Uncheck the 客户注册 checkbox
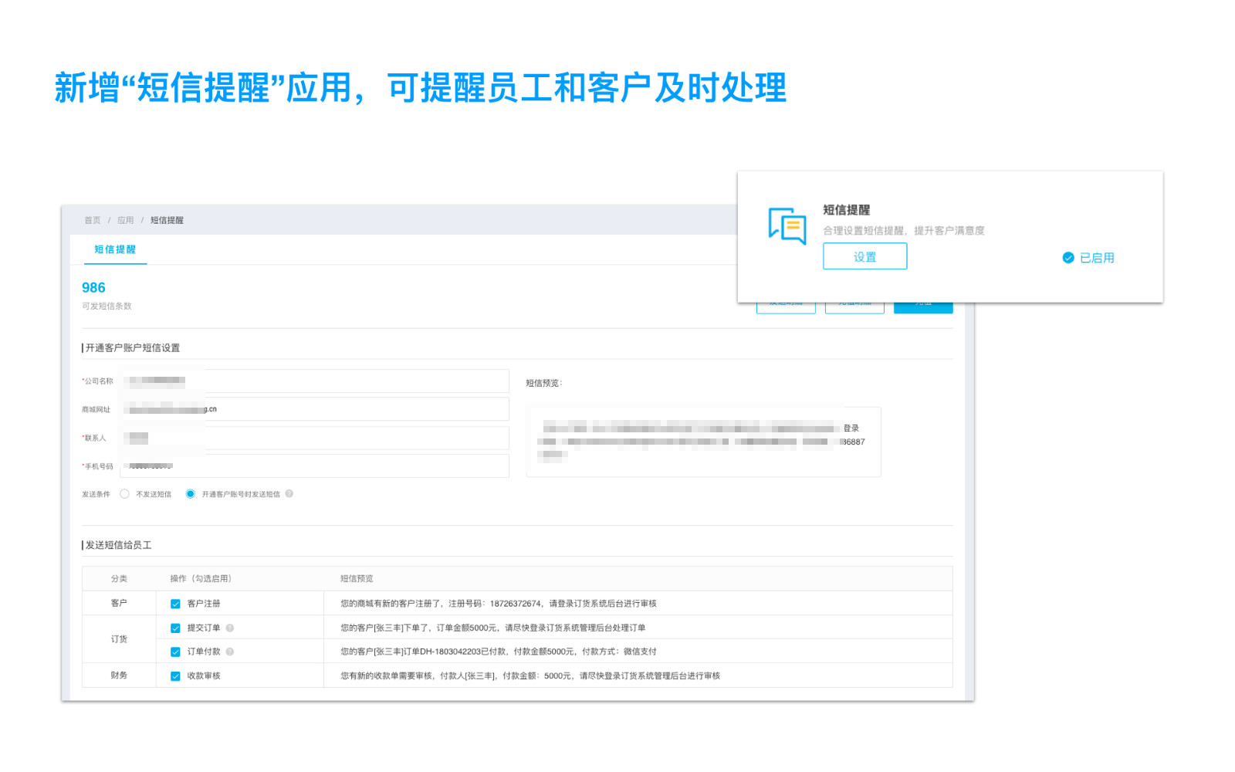This screenshot has height=772, width=1235. tap(175, 604)
